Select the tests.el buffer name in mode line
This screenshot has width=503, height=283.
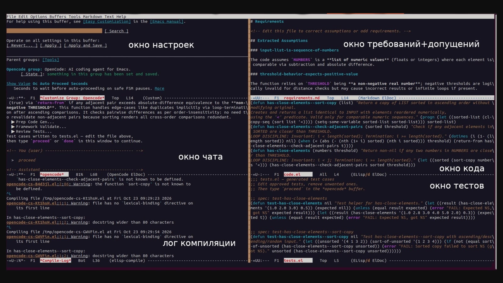pos(293,261)
